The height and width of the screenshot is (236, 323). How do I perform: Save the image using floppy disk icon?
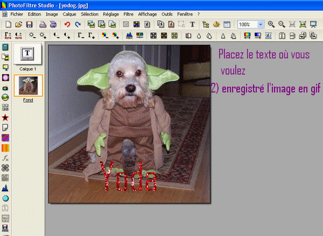pyautogui.click(x=29, y=24)
